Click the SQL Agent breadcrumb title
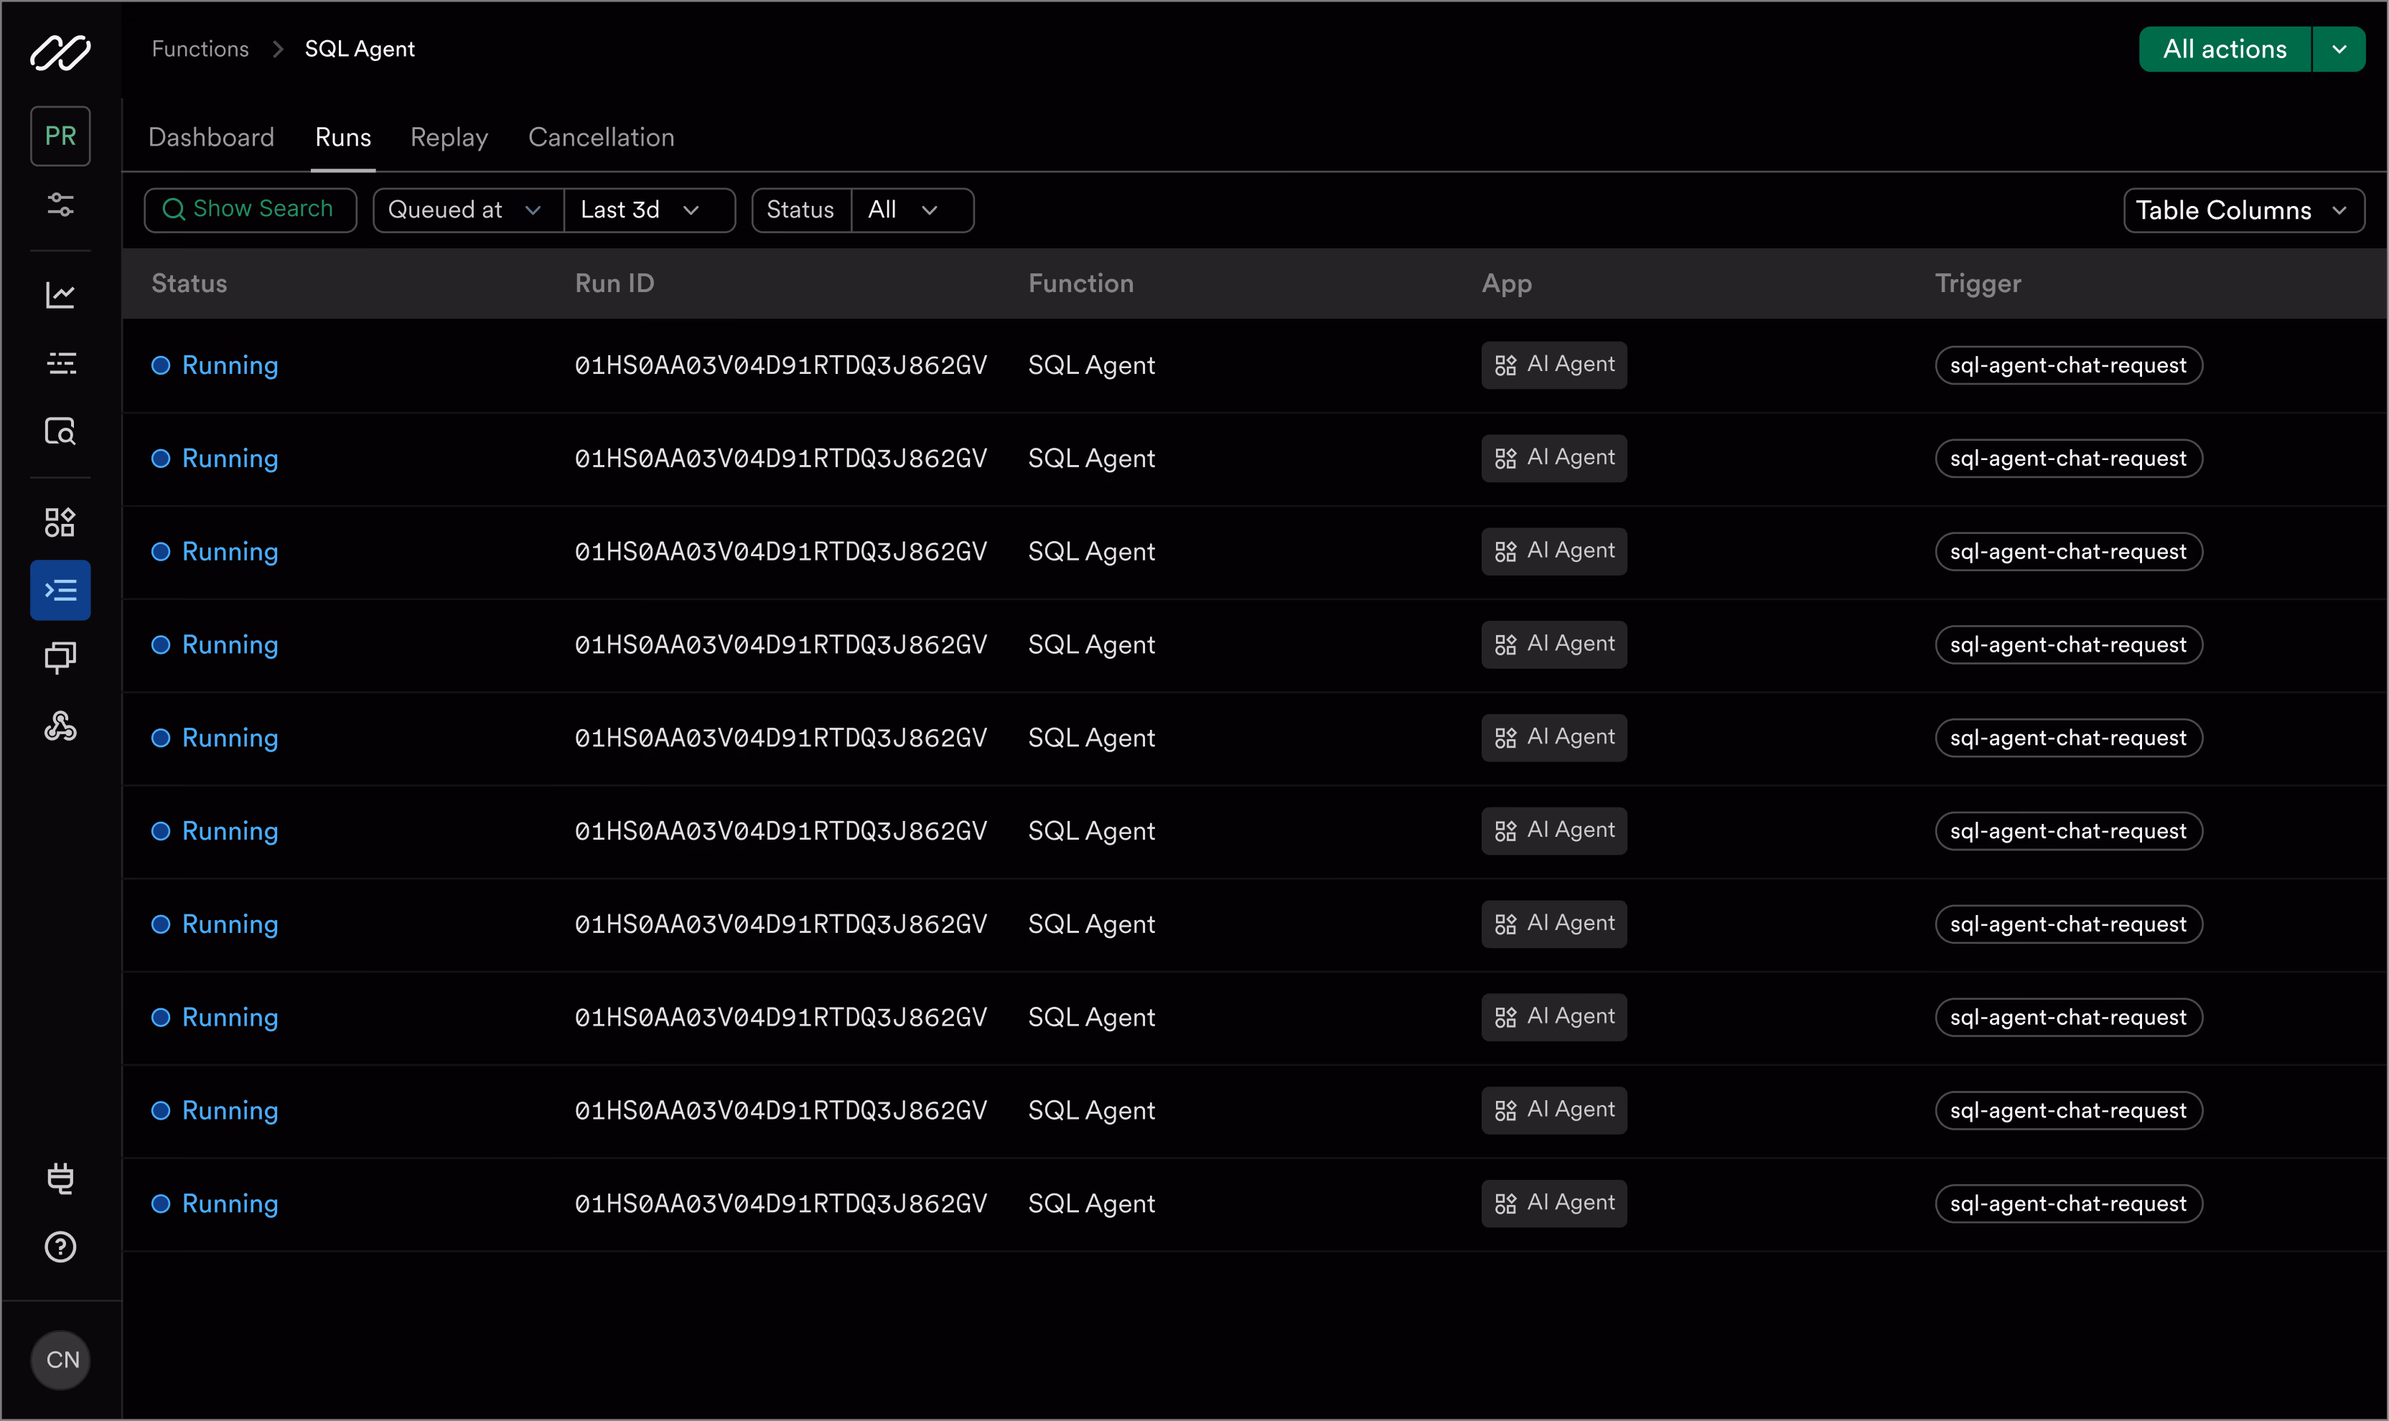The image size is (2389, 1421). coord(359,49)
